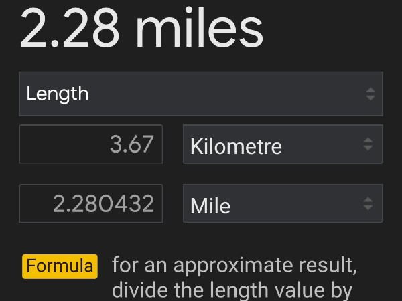Focus the kilometre value field showing 3.67
402x301 pixels.
point(91,144)
